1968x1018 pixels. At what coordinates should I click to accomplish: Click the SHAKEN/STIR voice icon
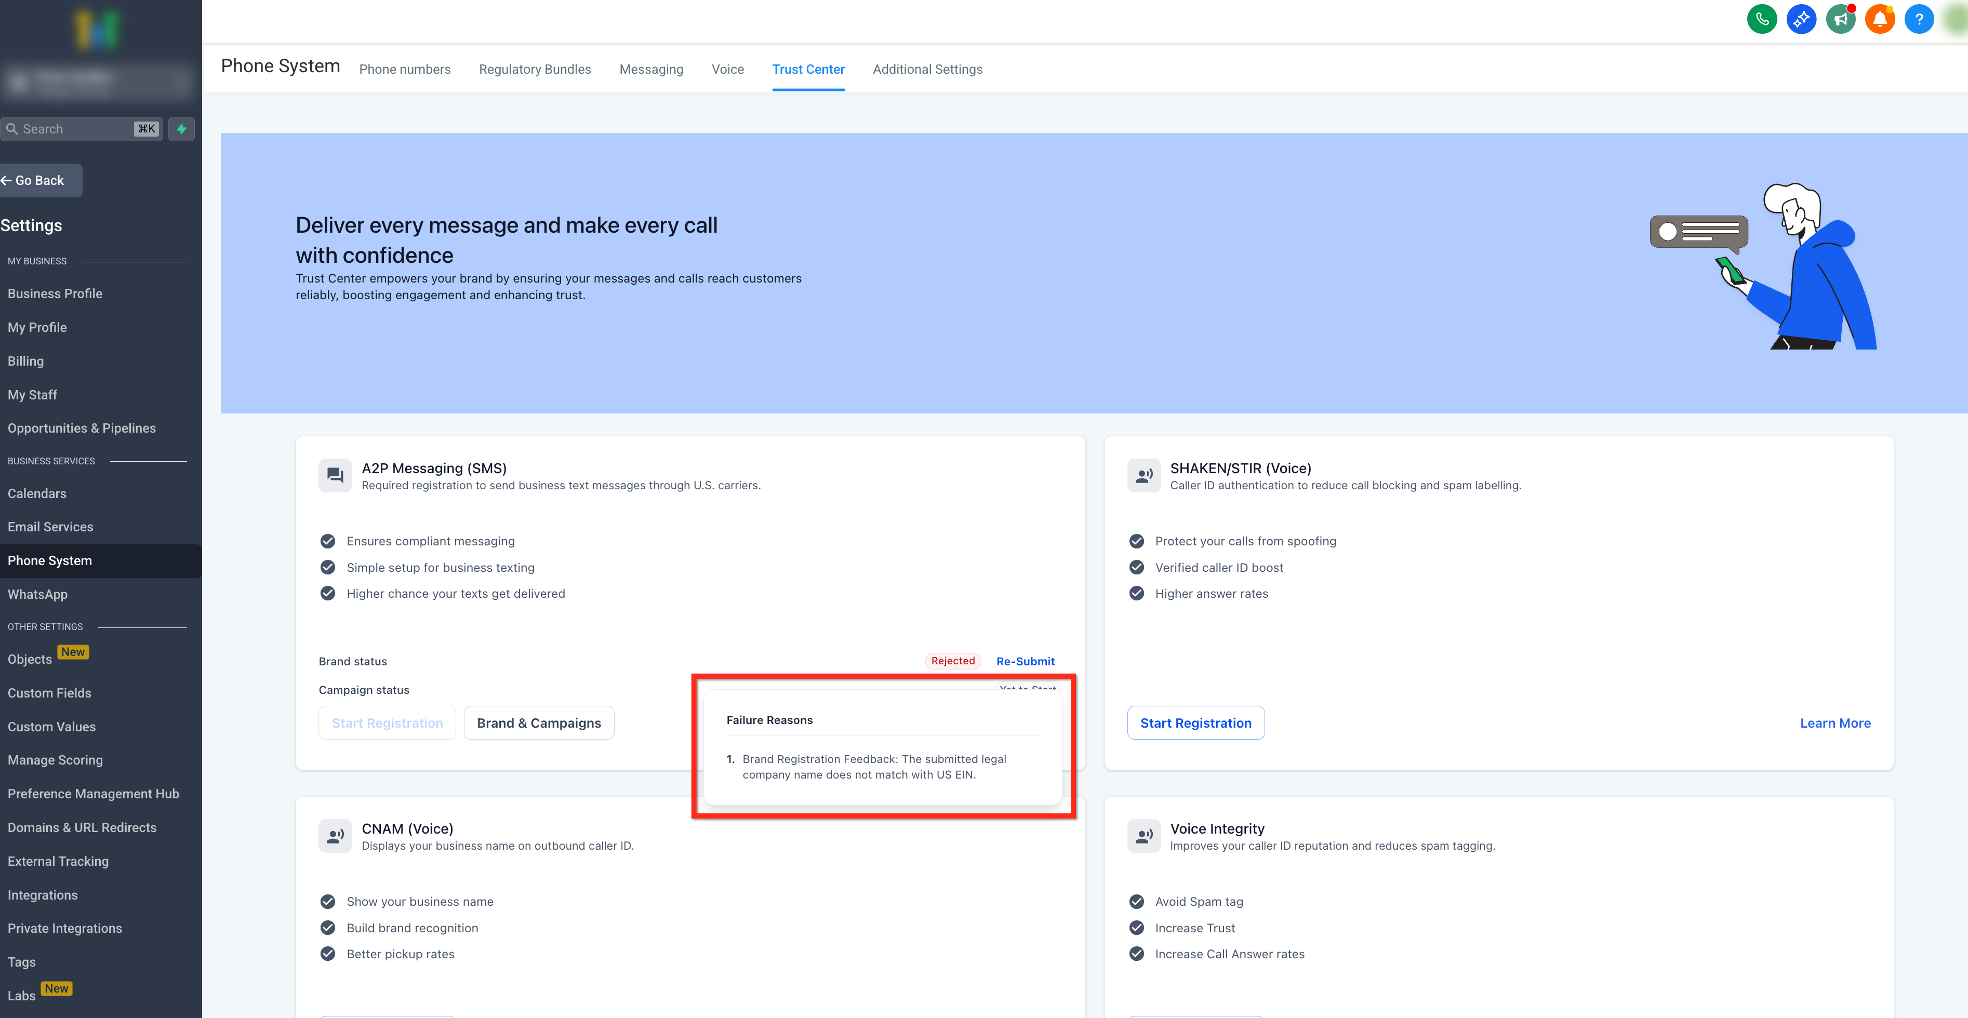point(1143,475)
